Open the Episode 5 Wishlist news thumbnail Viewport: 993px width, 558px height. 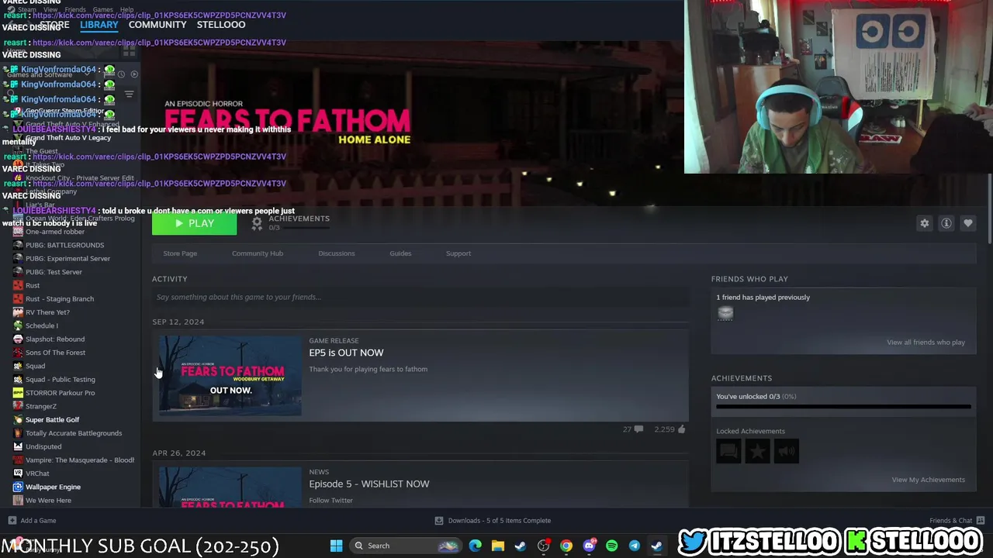(230, 487)
